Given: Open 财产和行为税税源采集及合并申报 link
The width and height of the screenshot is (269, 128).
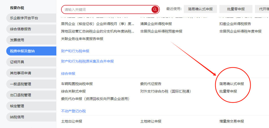Looking at the screenshot, I should (x=87, y=61).
